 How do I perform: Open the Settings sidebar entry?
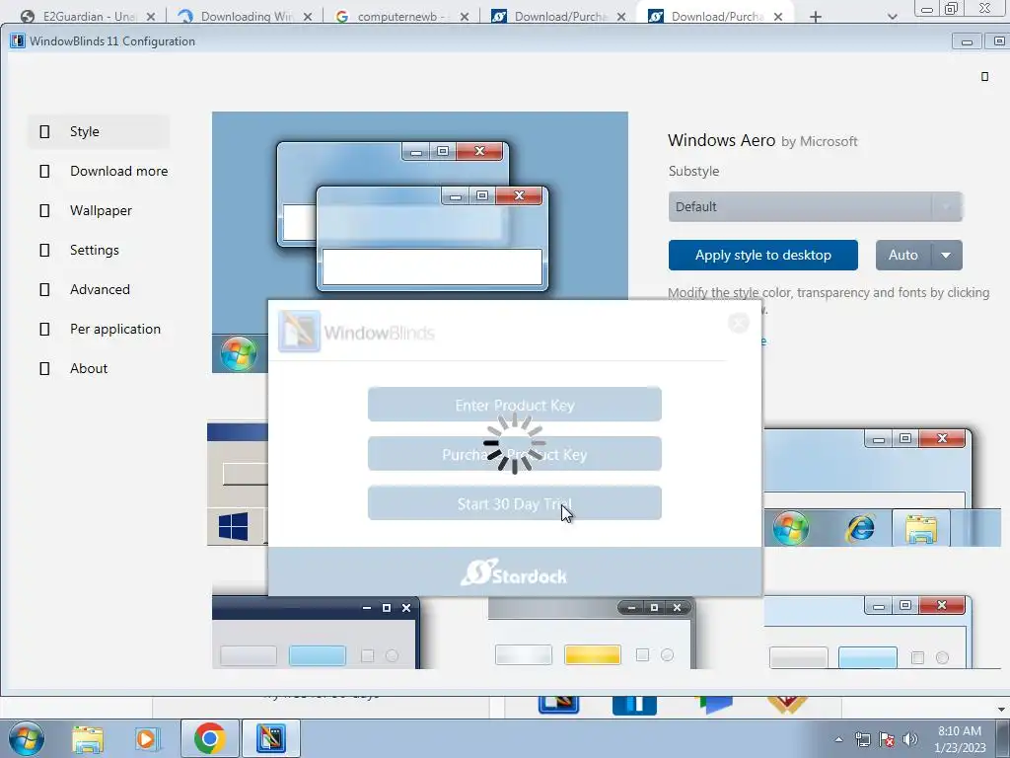point(99,250)
